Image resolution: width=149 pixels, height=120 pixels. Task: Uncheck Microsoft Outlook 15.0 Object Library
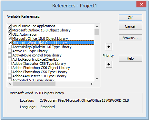coord(10,30)
